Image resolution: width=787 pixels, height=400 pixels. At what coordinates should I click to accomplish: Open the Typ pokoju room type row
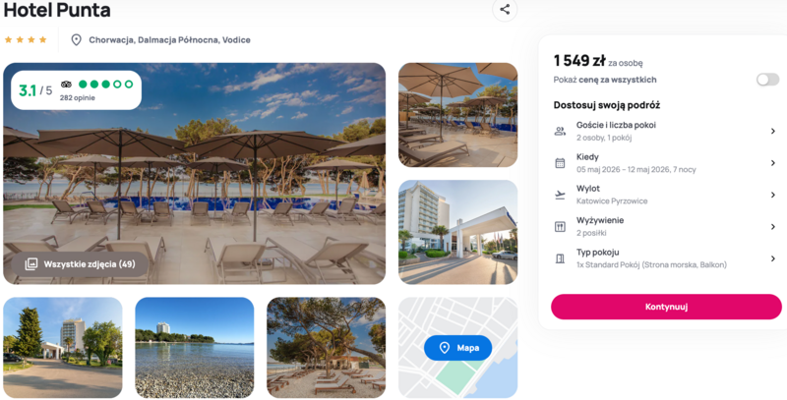[666, 258]
